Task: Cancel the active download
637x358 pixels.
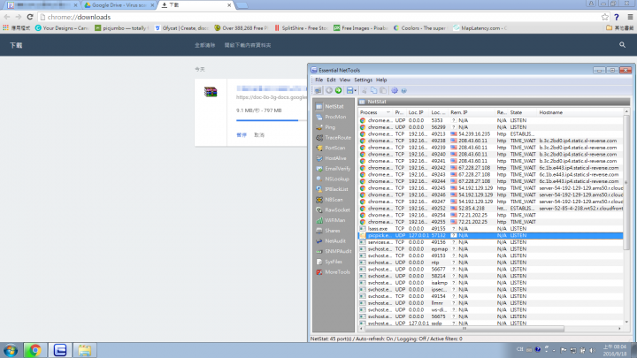Action: (259, 134)
